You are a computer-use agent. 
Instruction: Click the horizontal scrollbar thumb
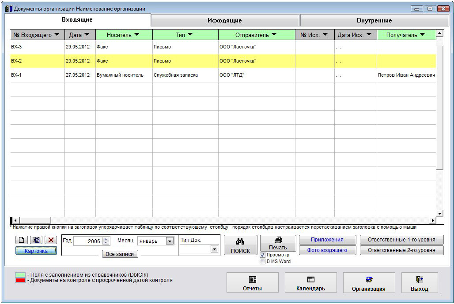click(x=35, y=220)
